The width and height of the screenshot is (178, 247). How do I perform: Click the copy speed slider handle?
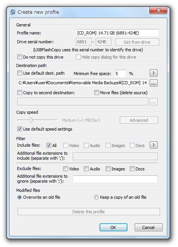point(31,120)
